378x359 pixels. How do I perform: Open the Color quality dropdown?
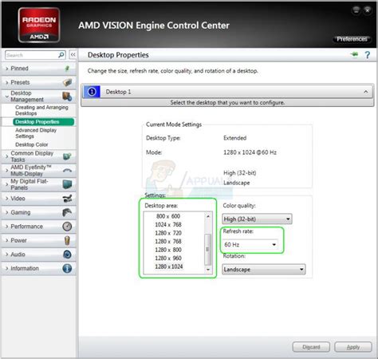[x=257, y=219]
